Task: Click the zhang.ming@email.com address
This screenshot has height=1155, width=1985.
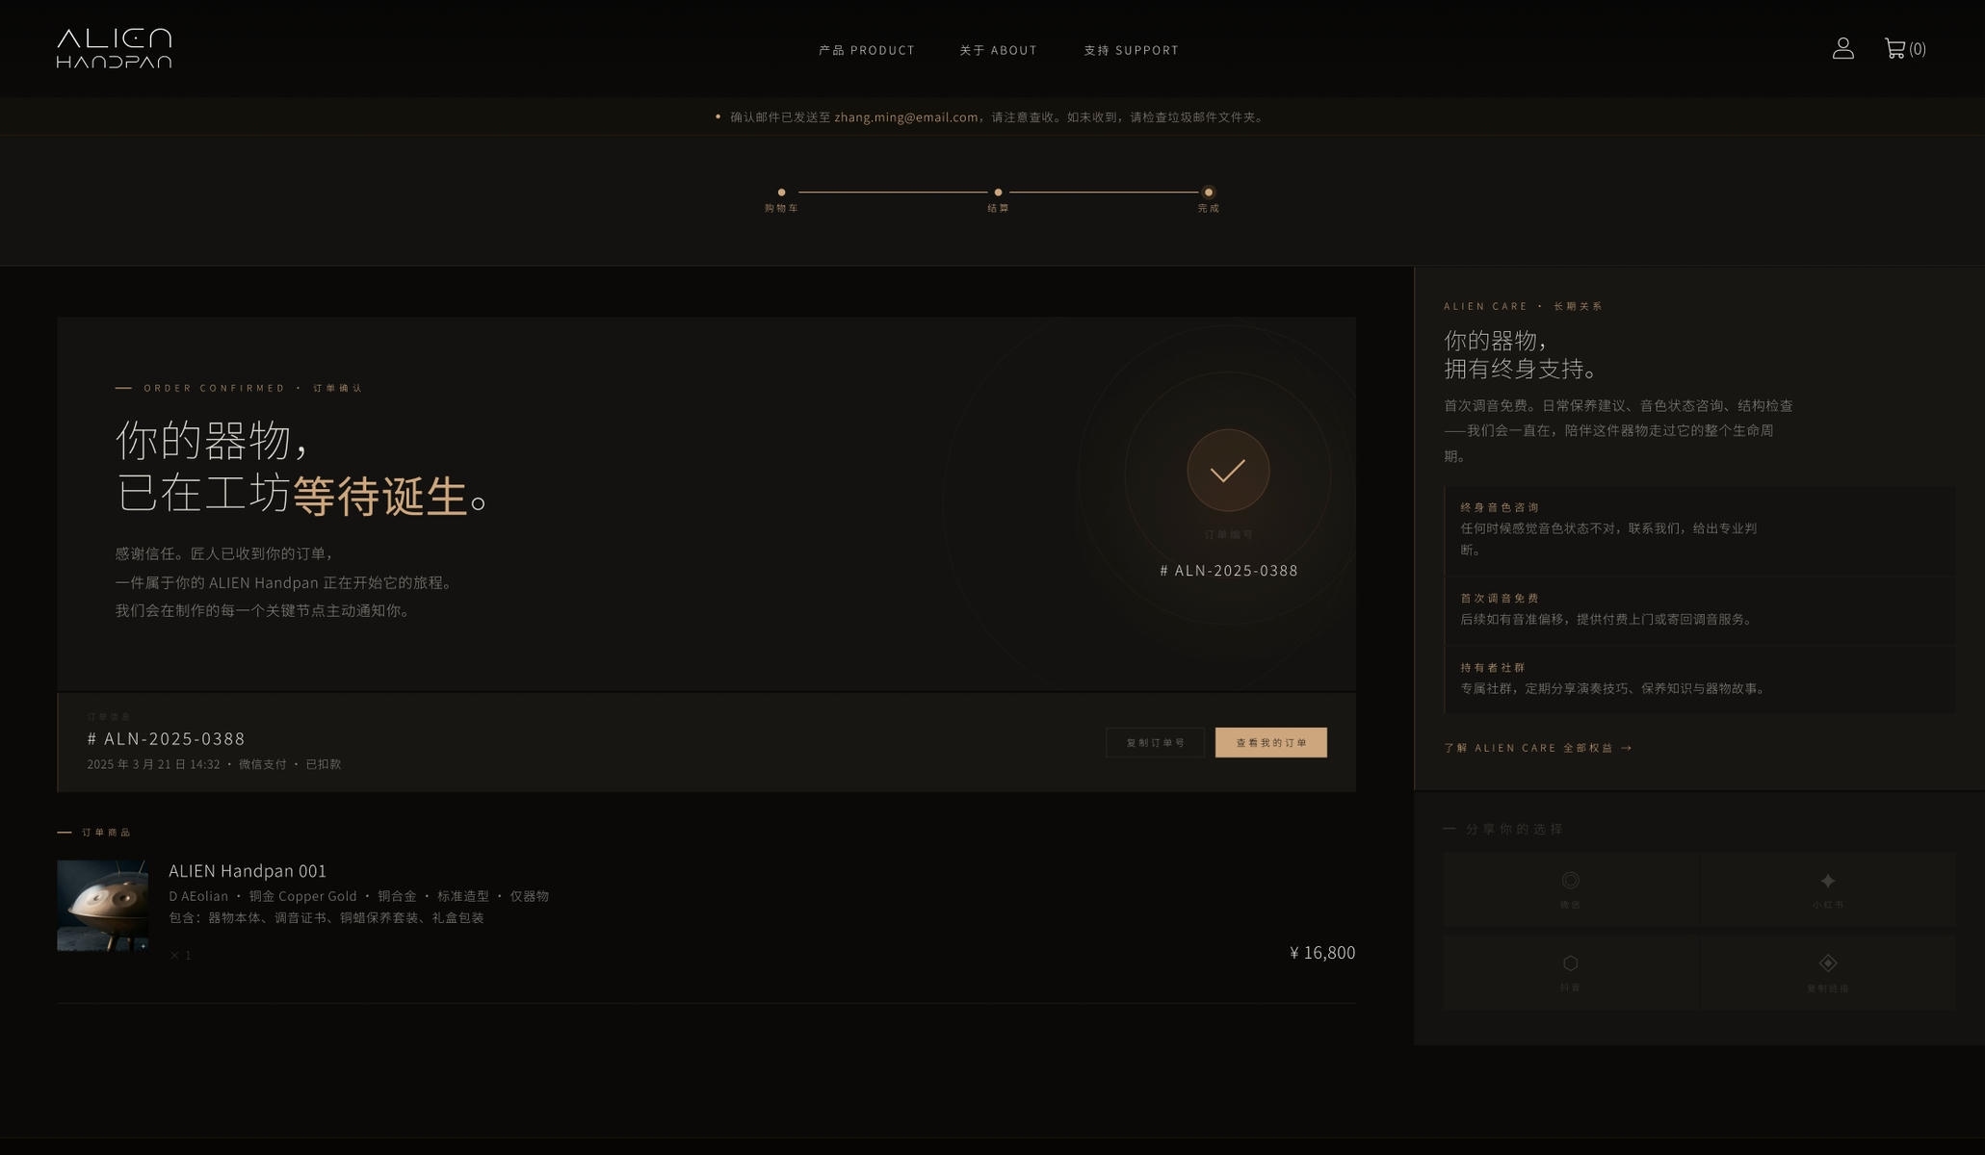Action: pos(906,117)
